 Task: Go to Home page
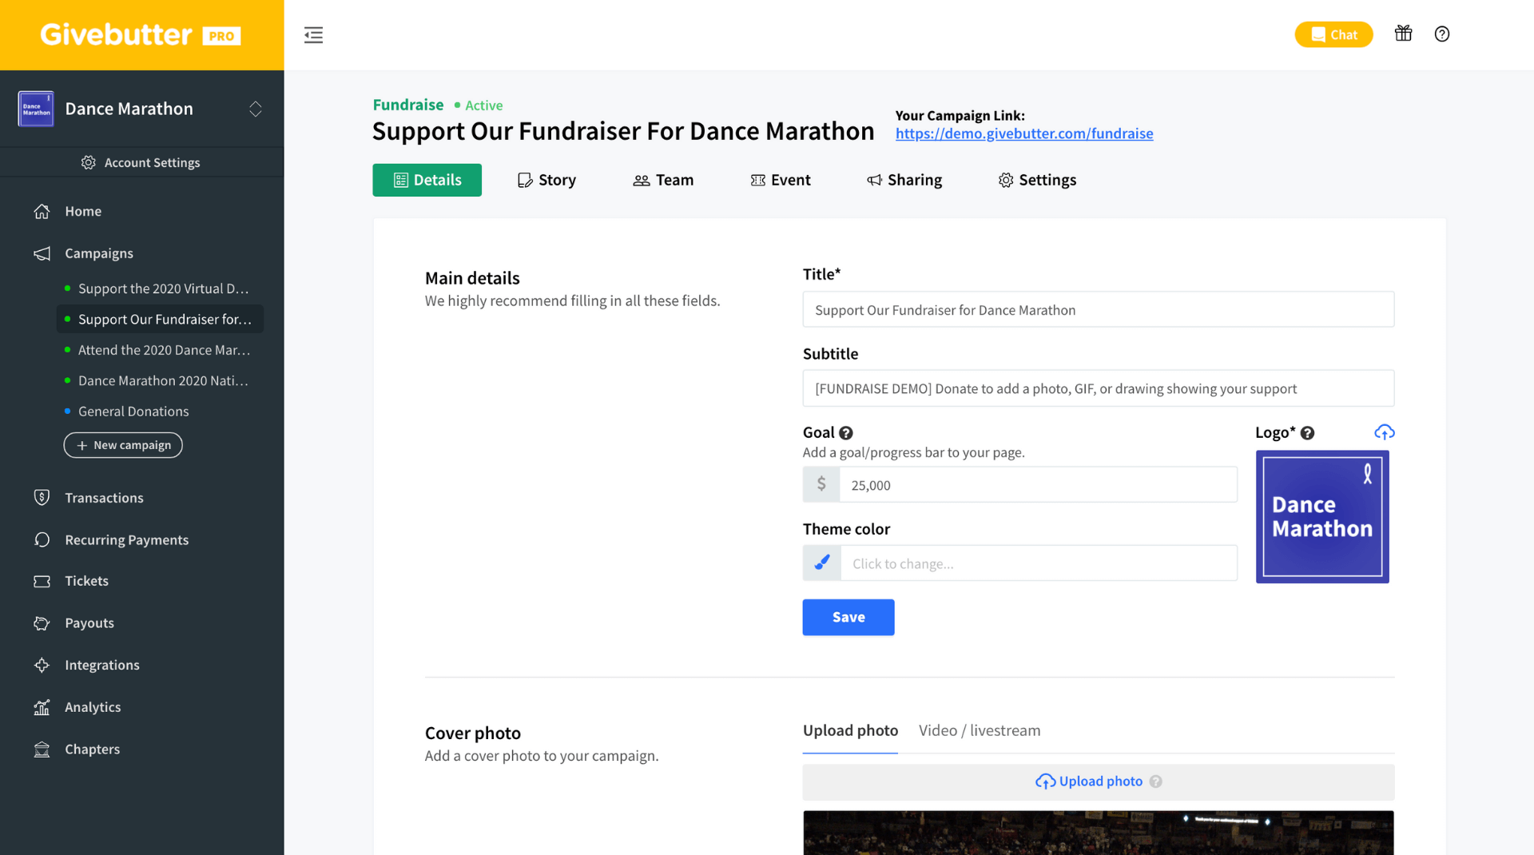click(x=83, y=211)
